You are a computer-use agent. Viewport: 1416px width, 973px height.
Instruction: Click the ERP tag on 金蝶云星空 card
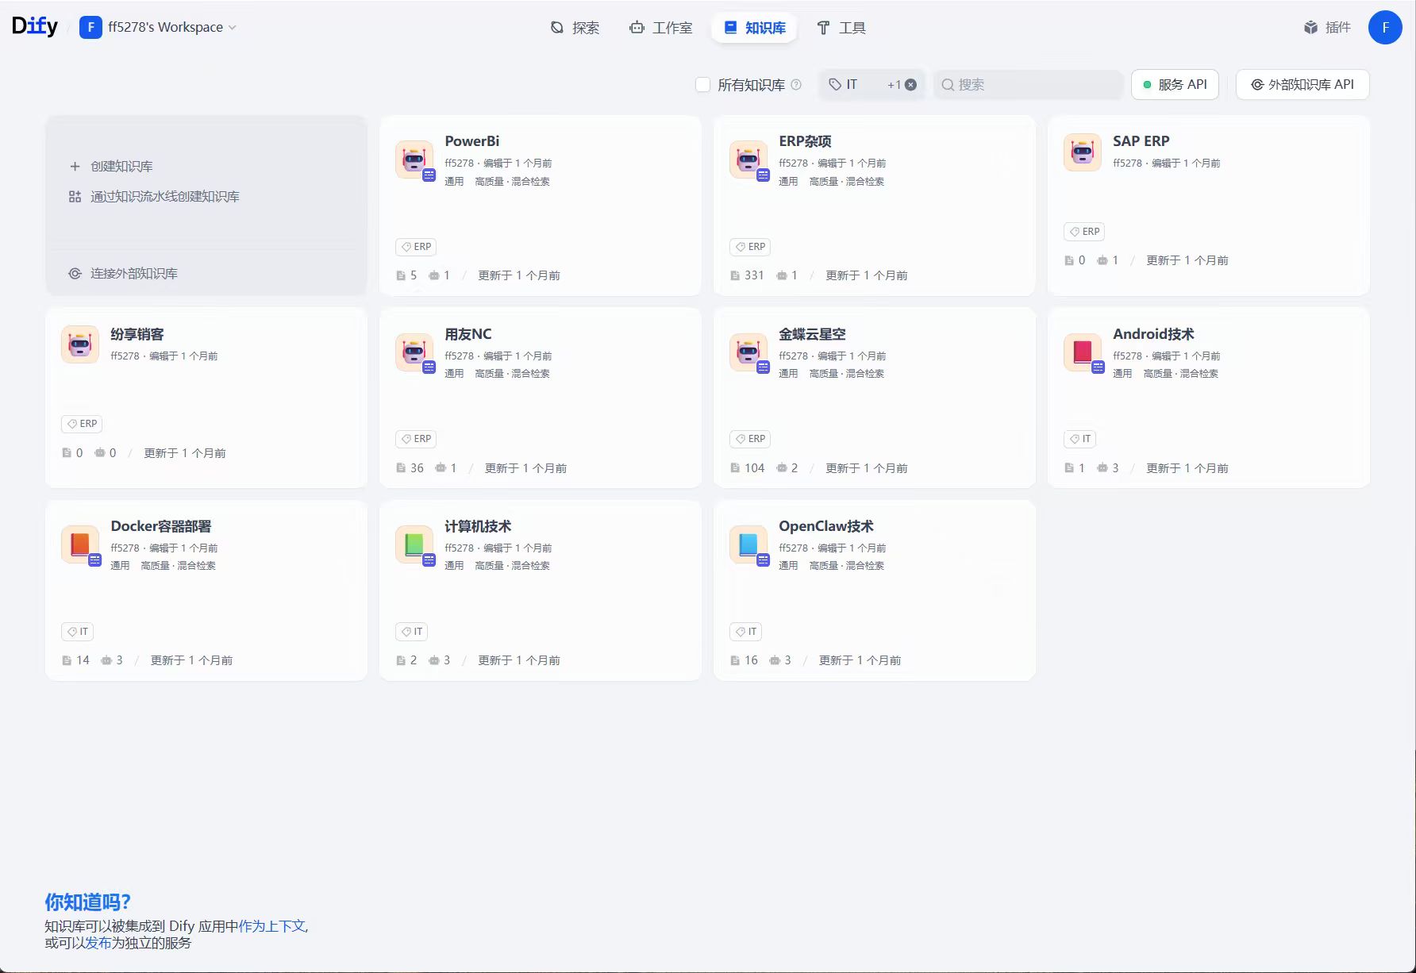point(751,439)
